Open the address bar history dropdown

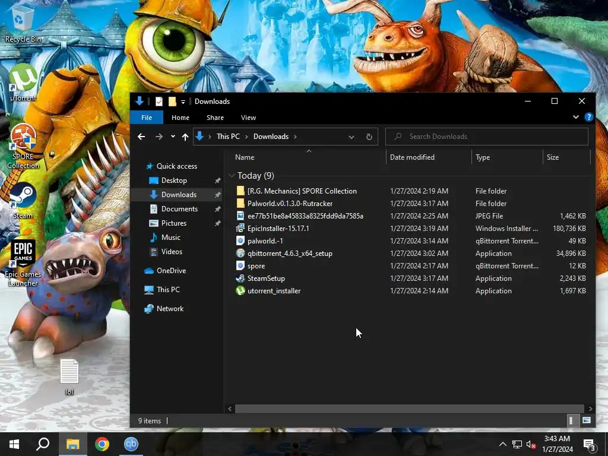(x=351, y=137)
